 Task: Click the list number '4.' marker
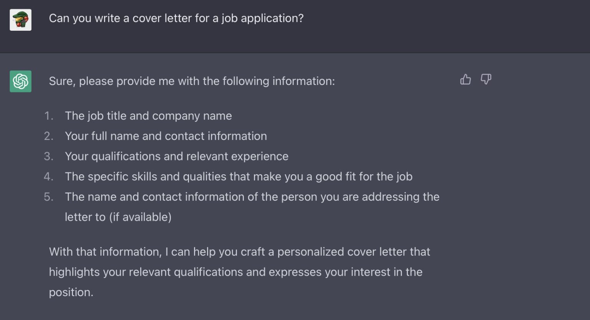point(48,177)
